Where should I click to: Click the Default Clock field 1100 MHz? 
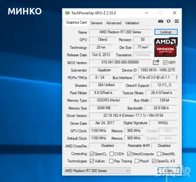(99, 138)
